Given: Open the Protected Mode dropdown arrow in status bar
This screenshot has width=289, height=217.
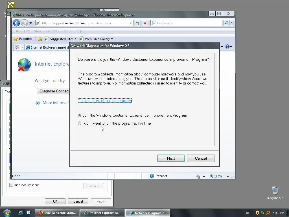Looking at the screenshot, I should pos(204,177).
